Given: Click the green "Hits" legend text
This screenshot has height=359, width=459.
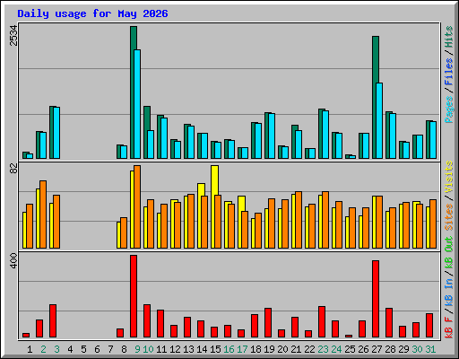Looking at the screenshot, I should point(449,37).
